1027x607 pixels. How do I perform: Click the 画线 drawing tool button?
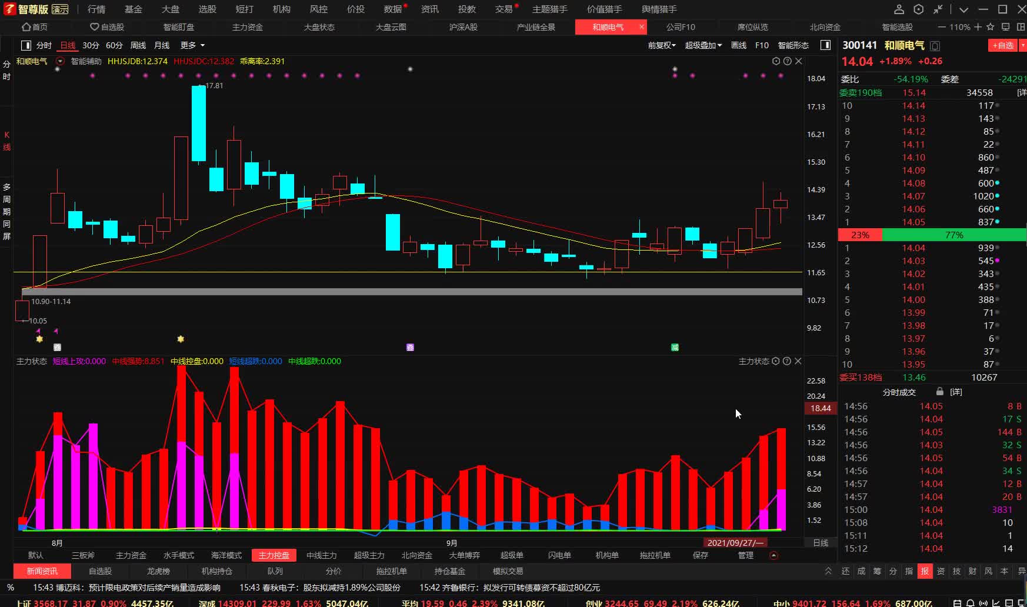pos(739,45)
